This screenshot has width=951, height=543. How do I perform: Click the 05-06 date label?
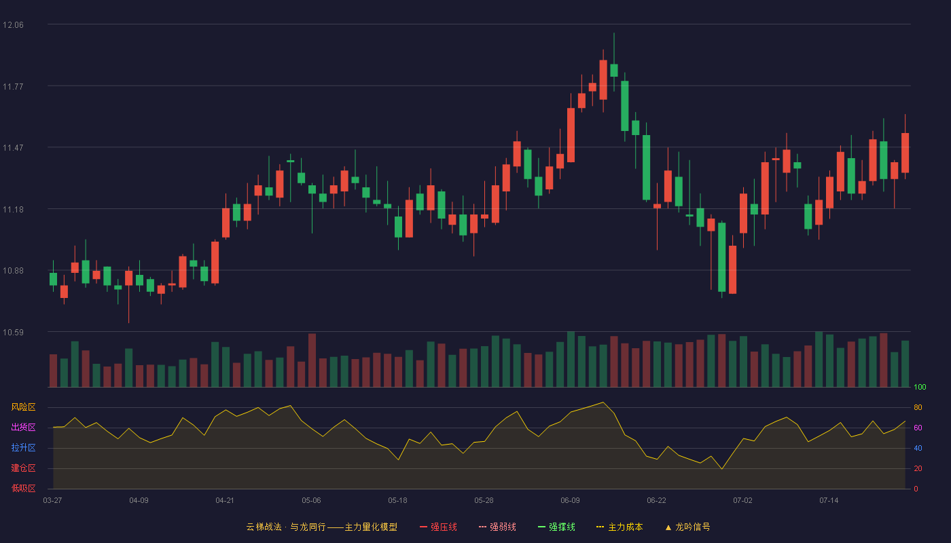point(312,500)
